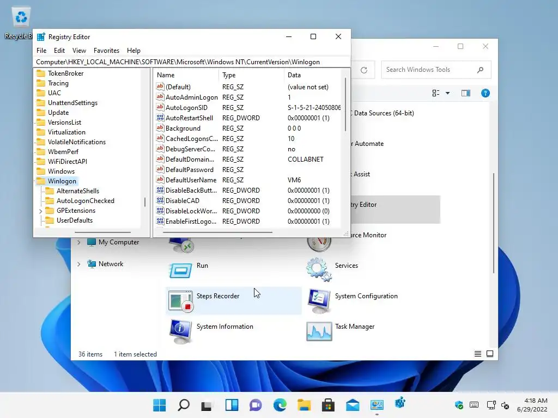Open the view layout dropdown arrow
The width and height of the screenshot is (558, 418).
[x=448, y=93]
